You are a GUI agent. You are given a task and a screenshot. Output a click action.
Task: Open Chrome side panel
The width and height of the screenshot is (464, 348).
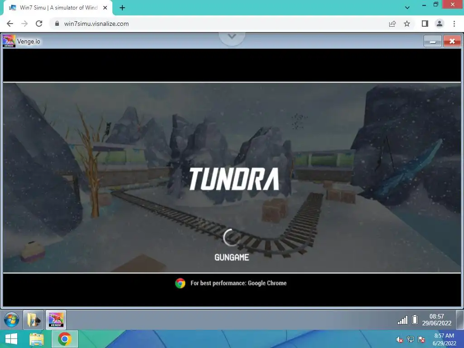pyautogui.click(x=425, y=24)
